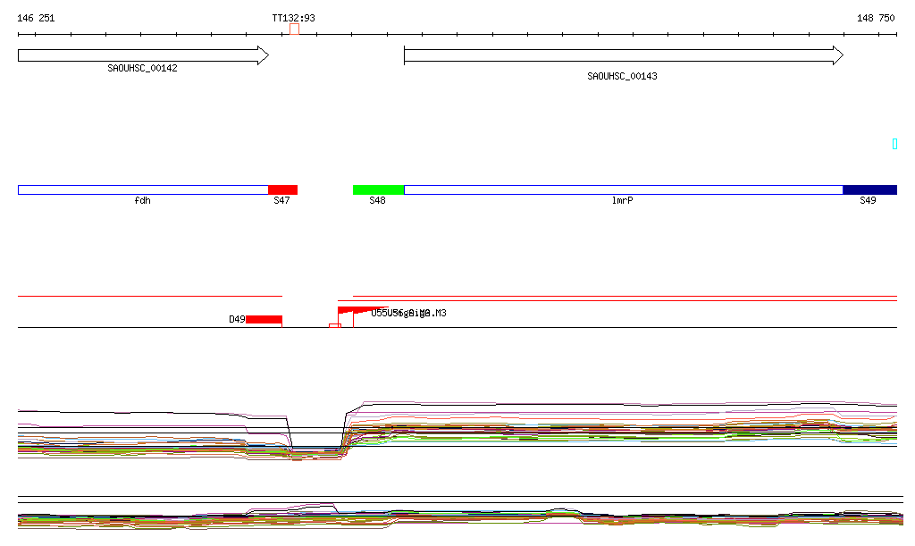The width and height of the screenshot is (915, 546).
Task: Select the SAOUHSC_00143 gene arrow
Action: click(623, 55)
